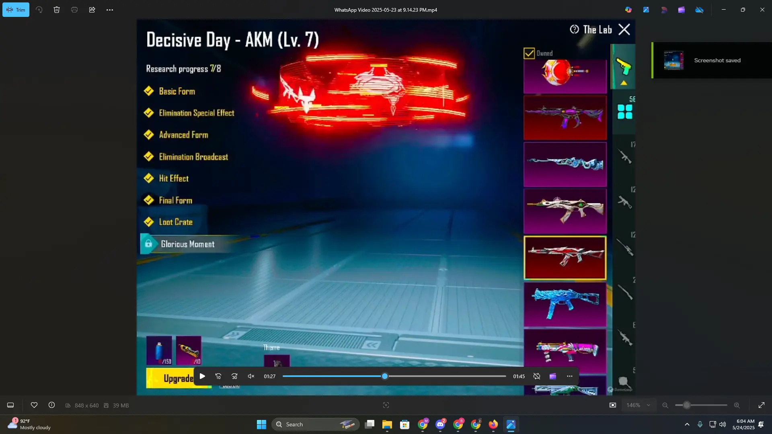The height and width of the screenshot is (434, 772).
Task: Click the X close icon beside The Lab
Action: [x=624, y=29]
